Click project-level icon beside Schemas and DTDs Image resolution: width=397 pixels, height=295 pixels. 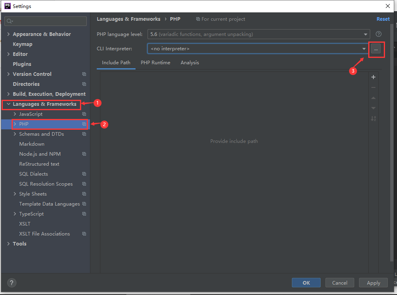pos(84,134)
